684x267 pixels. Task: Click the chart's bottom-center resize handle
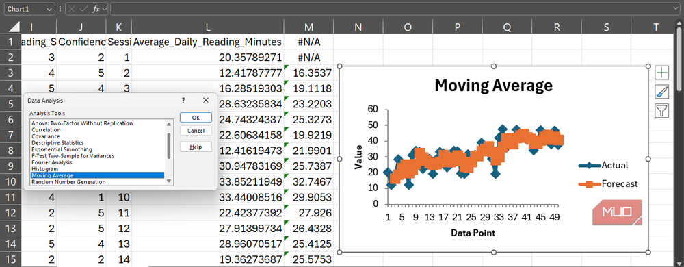494,252
